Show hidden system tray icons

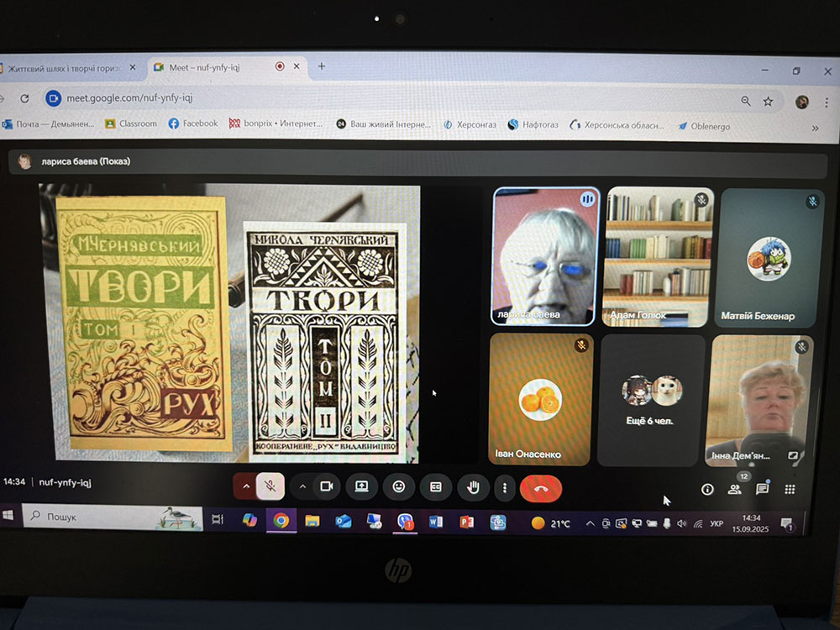pos(590,523)
